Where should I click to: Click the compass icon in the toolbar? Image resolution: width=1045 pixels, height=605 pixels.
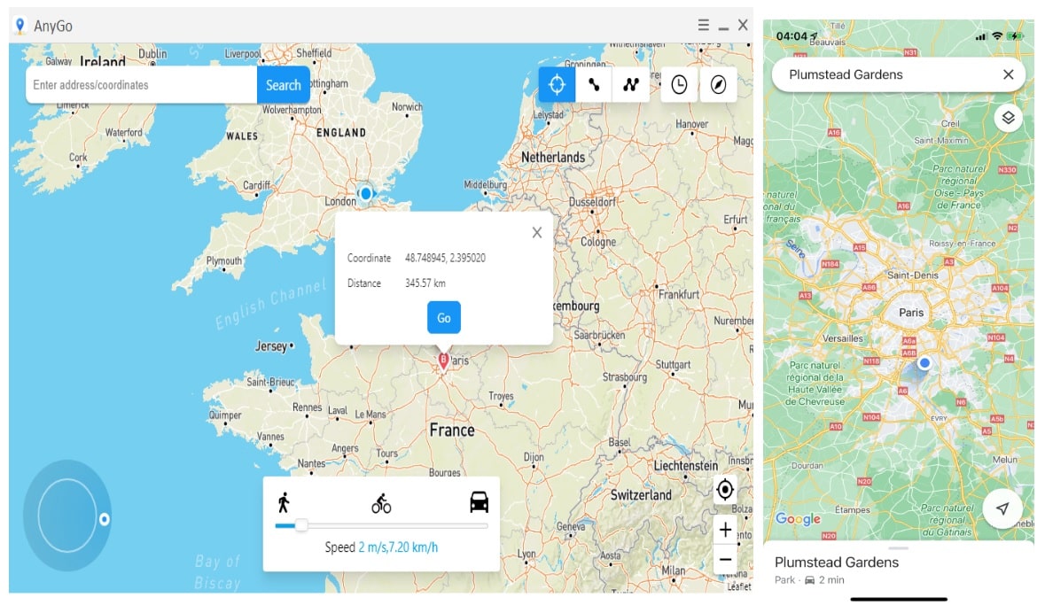point(718,85)
